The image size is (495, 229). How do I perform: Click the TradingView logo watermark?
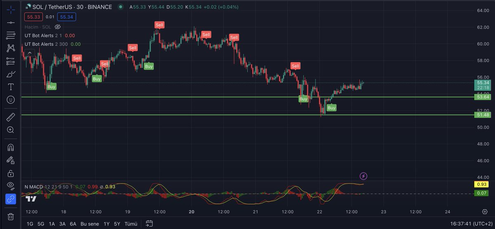coord(31,199)
